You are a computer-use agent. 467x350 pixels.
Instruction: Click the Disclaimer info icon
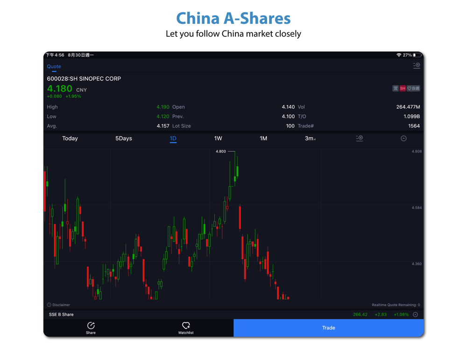pyautogui.click(x=49, y=305)
